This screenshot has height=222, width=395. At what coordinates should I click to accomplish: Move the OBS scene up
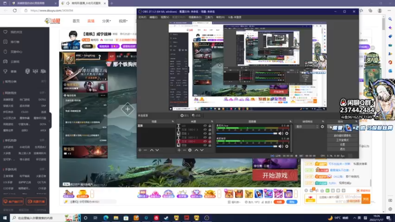[152, 150]
